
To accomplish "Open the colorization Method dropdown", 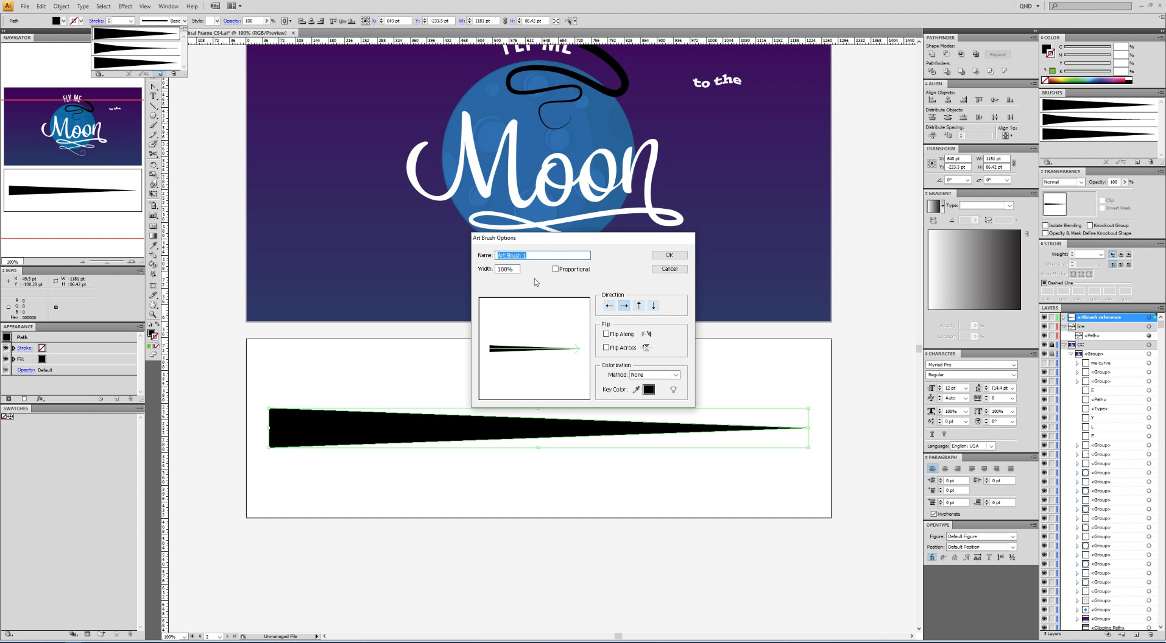I will [654, 374].
